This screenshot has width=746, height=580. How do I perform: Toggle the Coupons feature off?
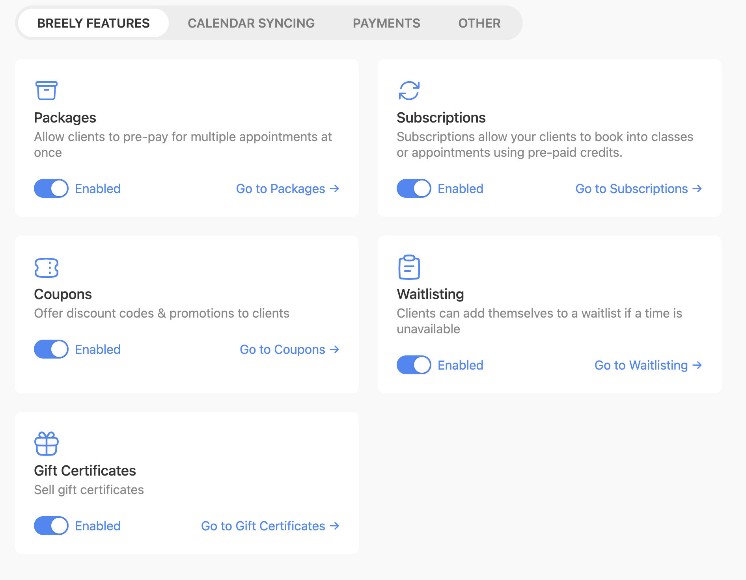51,349
